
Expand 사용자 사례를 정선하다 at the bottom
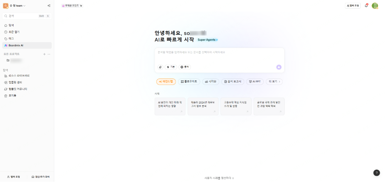coord(219,178)
